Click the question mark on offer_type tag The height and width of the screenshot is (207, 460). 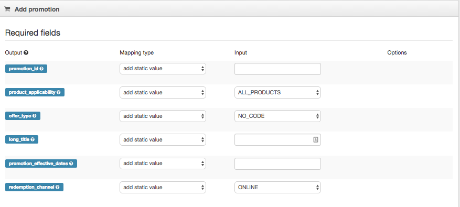coord(34,116)
